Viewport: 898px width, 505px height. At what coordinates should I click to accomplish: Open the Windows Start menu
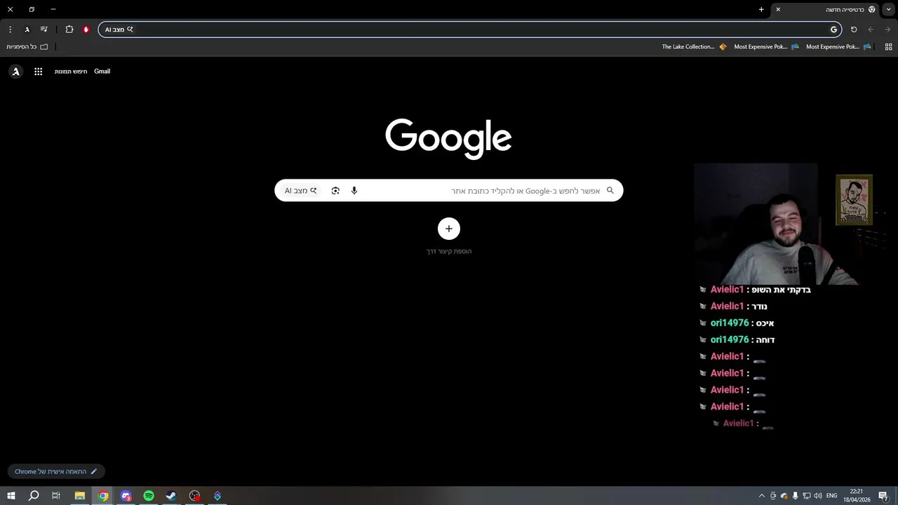click(x=11, y=496)
